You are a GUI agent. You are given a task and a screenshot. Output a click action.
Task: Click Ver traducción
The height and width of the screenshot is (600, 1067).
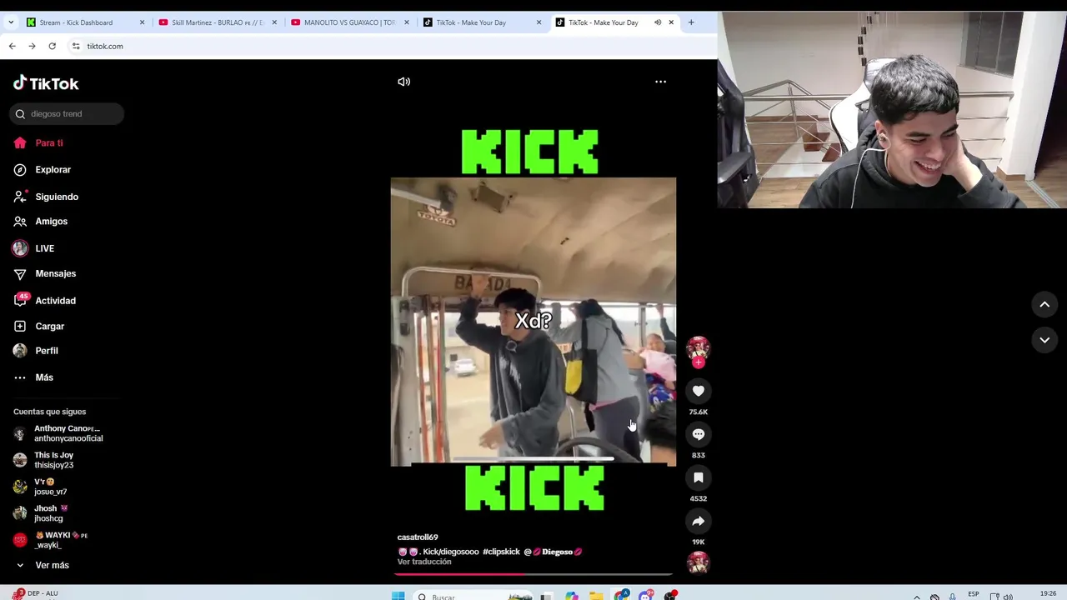[x=424, y=562]
